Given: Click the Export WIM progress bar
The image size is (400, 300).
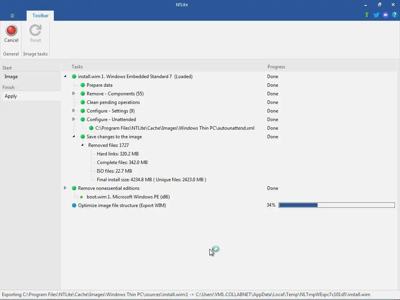Looking at the screenshot, I should click(336, 205).
